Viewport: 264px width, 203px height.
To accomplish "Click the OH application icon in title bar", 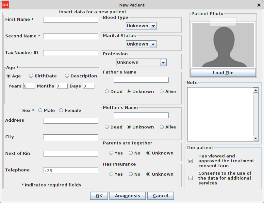I will tap(6, 5).
